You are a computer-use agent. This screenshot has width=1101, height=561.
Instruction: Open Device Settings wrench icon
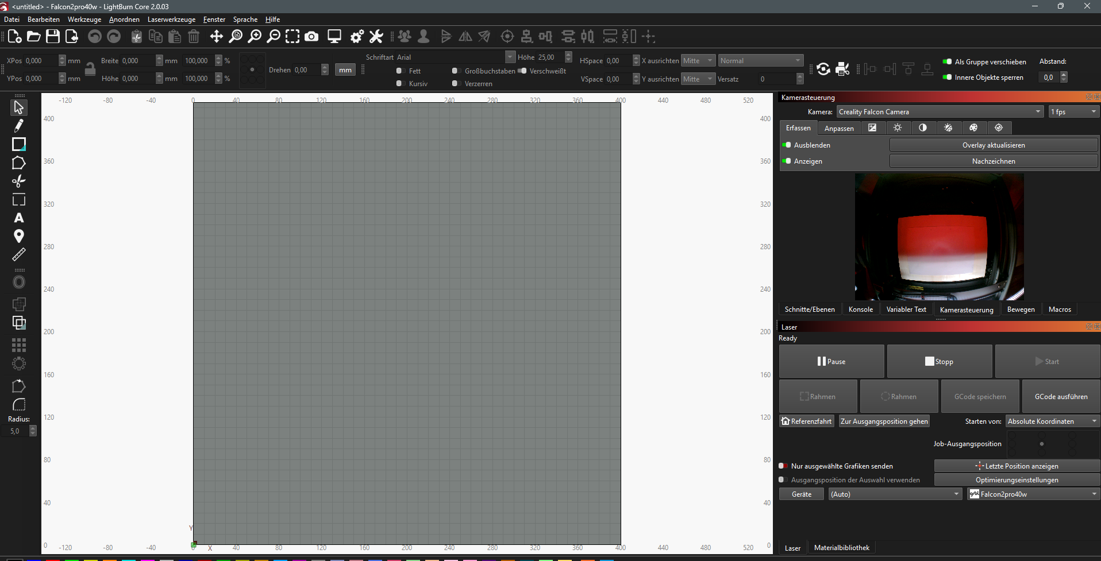click(x=376, y=37)
